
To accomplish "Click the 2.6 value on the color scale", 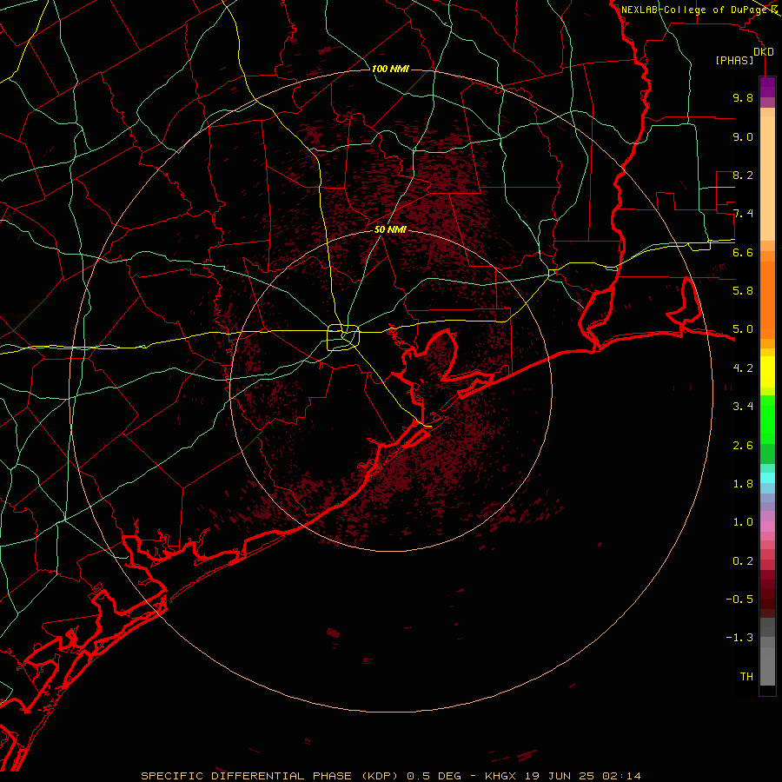I will click(x=743, y=446).
